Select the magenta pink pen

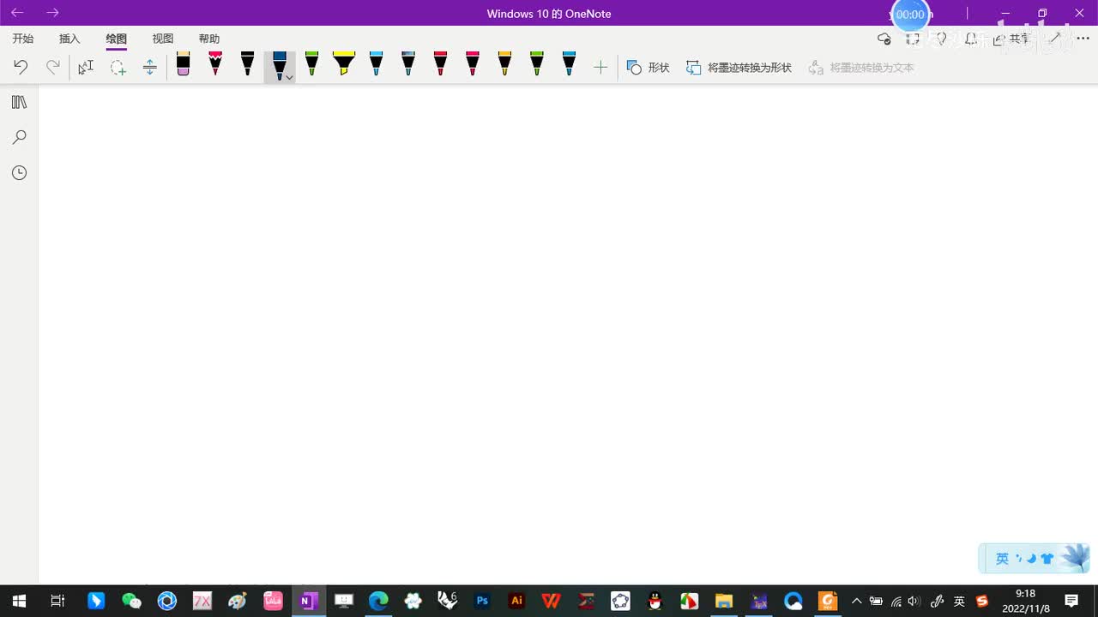[473, 63]
